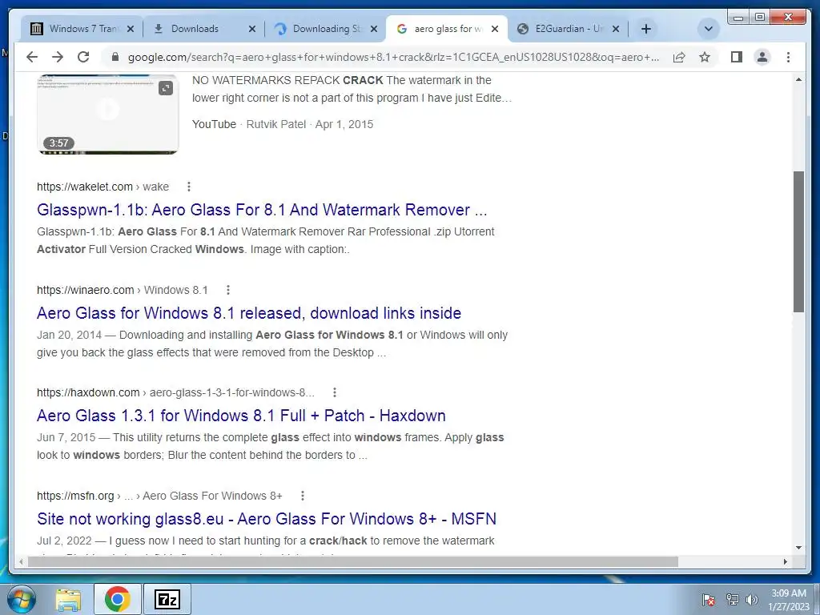Close the Downloads tab
820x615 pixels.
coord(252,29)
